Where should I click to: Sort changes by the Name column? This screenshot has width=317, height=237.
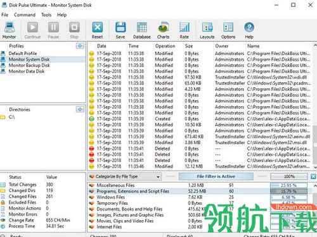click(253, 46)
